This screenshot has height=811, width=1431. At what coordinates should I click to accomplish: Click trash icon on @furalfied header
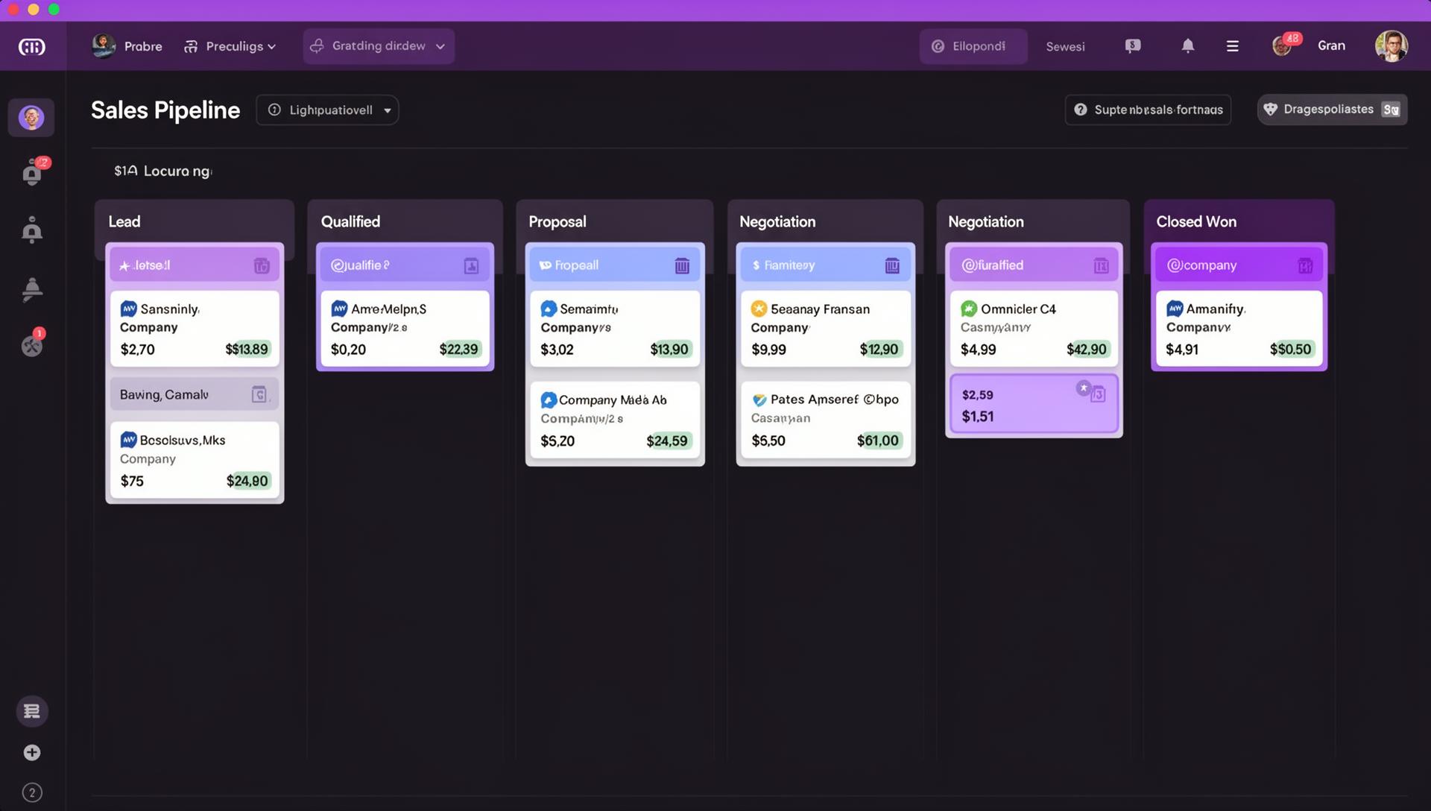click(x=1101, y=266)
